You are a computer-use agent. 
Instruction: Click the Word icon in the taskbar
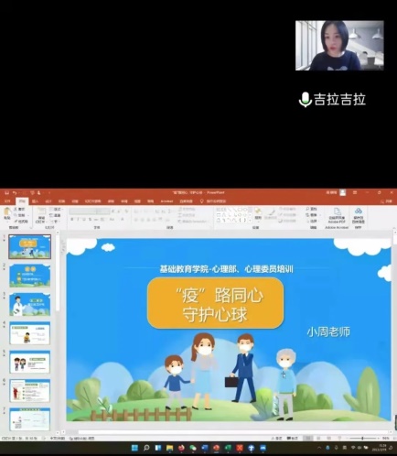tap(205, 448)
